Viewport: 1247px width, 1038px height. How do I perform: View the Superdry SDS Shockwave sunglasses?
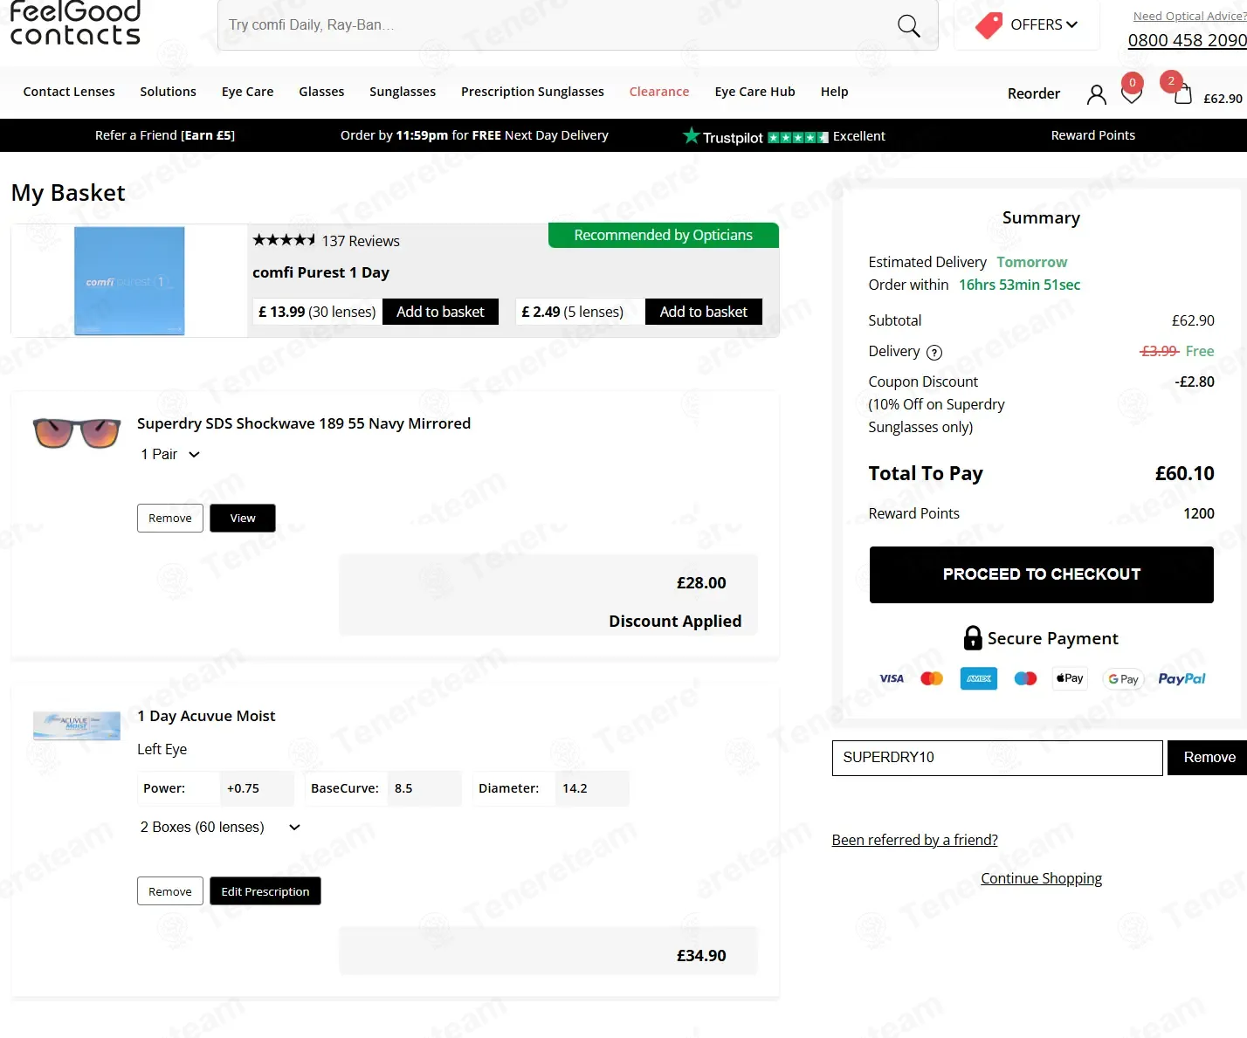tap(243, 518)
